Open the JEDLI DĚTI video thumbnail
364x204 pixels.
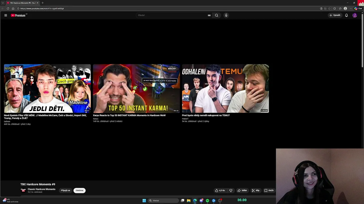coord(47,88)
